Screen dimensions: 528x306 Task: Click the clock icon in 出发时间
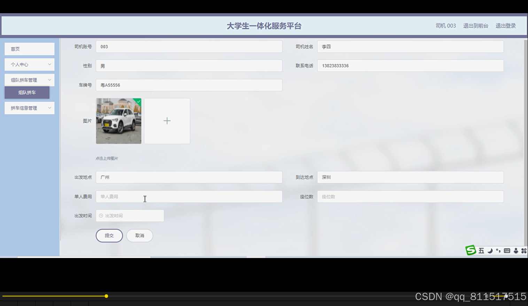pos(101,216)
